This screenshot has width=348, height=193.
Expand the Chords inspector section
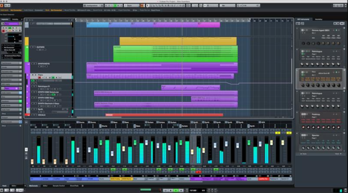tap(11, 67)
